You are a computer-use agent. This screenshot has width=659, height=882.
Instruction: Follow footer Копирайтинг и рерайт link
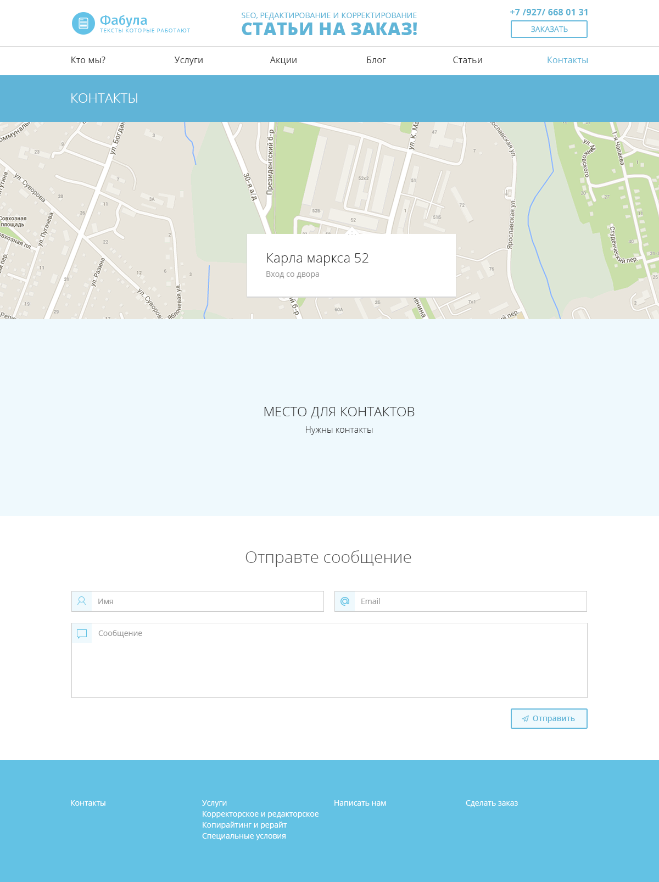[x=244, y=825]
